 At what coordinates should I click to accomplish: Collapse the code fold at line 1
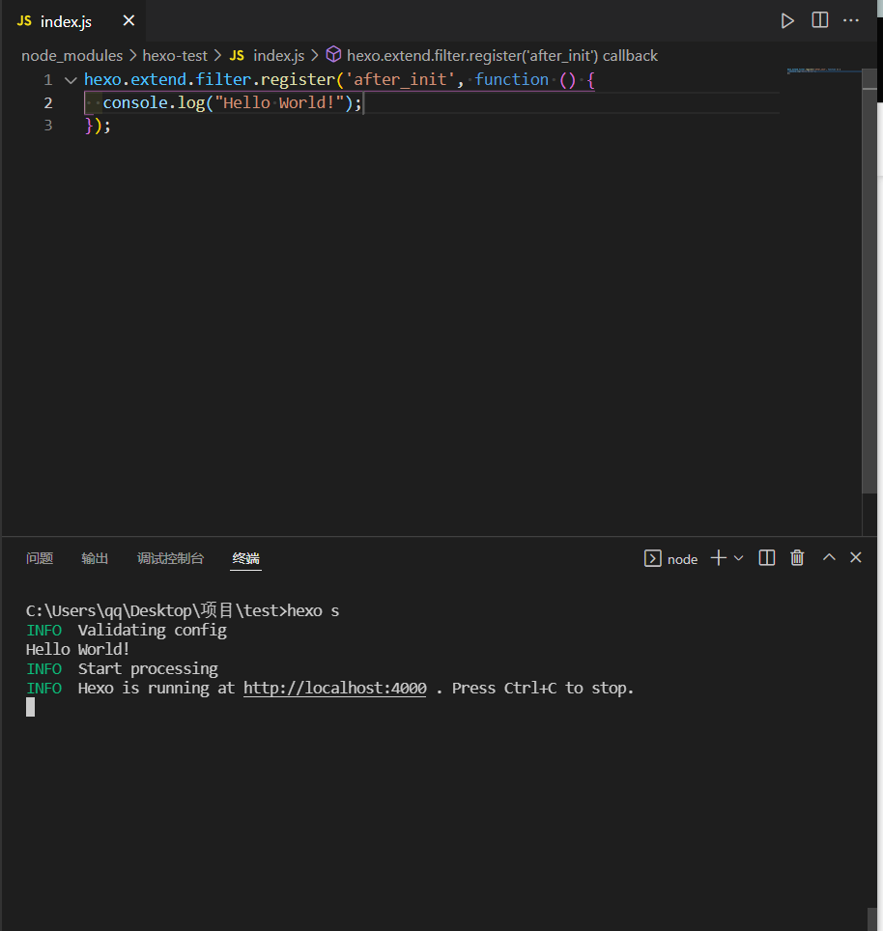tap(70, 80)
